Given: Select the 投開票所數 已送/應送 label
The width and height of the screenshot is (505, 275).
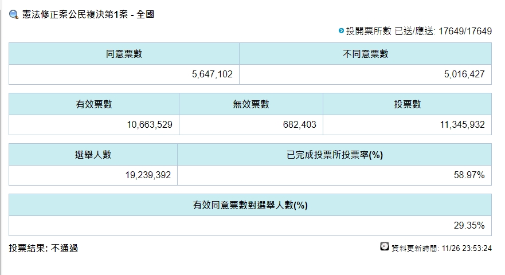Looking at the screenshot, I should 391,32.
